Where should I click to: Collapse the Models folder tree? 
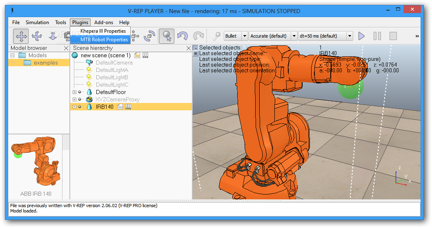point(12,55)
